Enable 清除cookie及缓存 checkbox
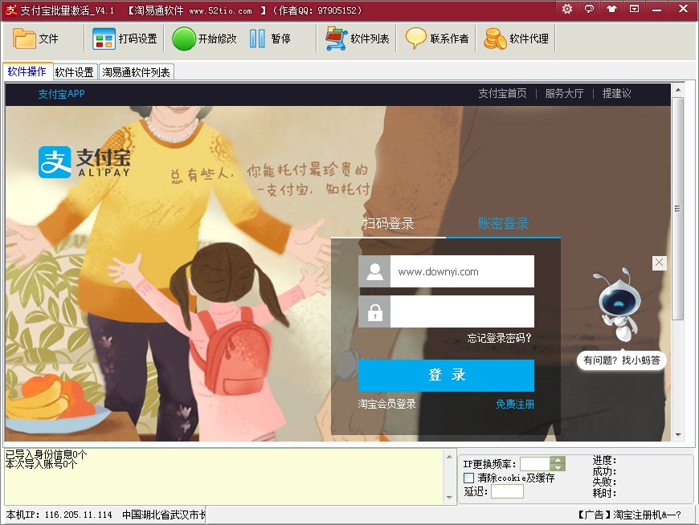The height and width of the screenshot is (525, 699). click(469, 478)
